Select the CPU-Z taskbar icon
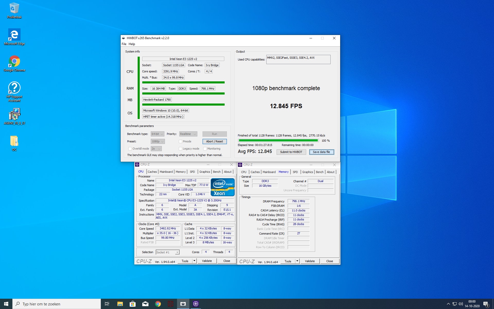The image size is (494, 309). pyautogui.click(x=196, y=304)
